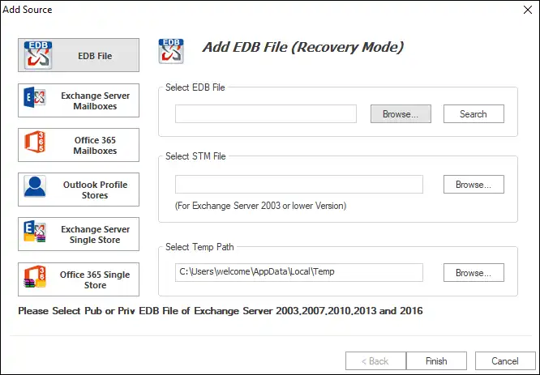540x375 pixels.
Task: Select "Office 365 Single Store" label
Action: coord(95,279)
